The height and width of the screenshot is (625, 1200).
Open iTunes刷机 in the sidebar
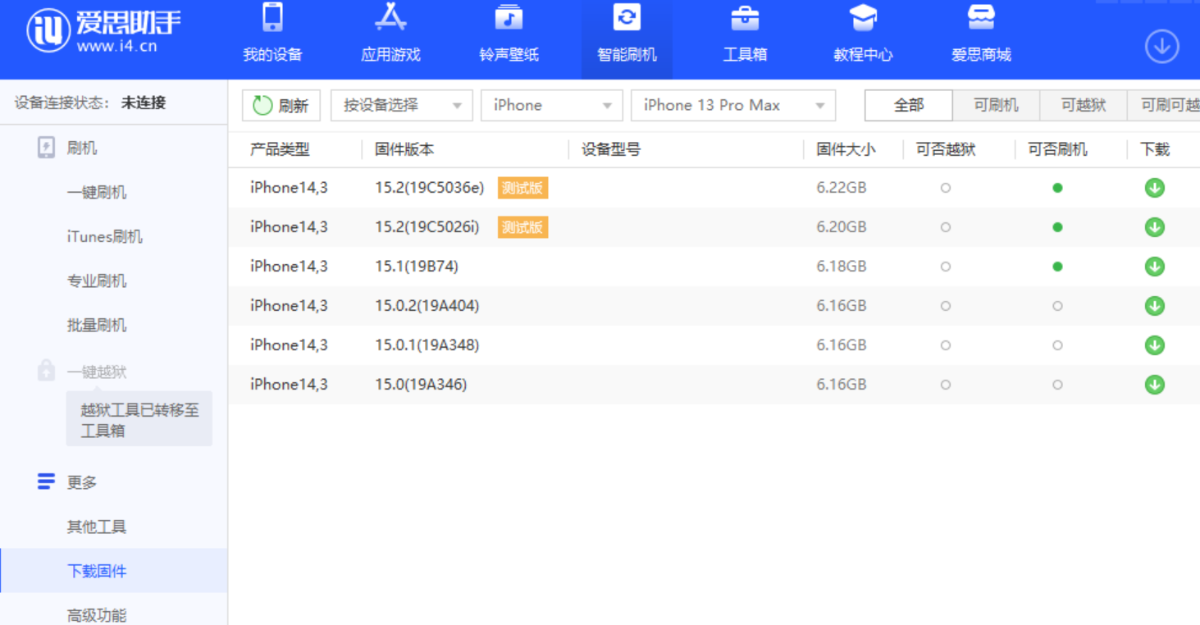coord(105,237)
